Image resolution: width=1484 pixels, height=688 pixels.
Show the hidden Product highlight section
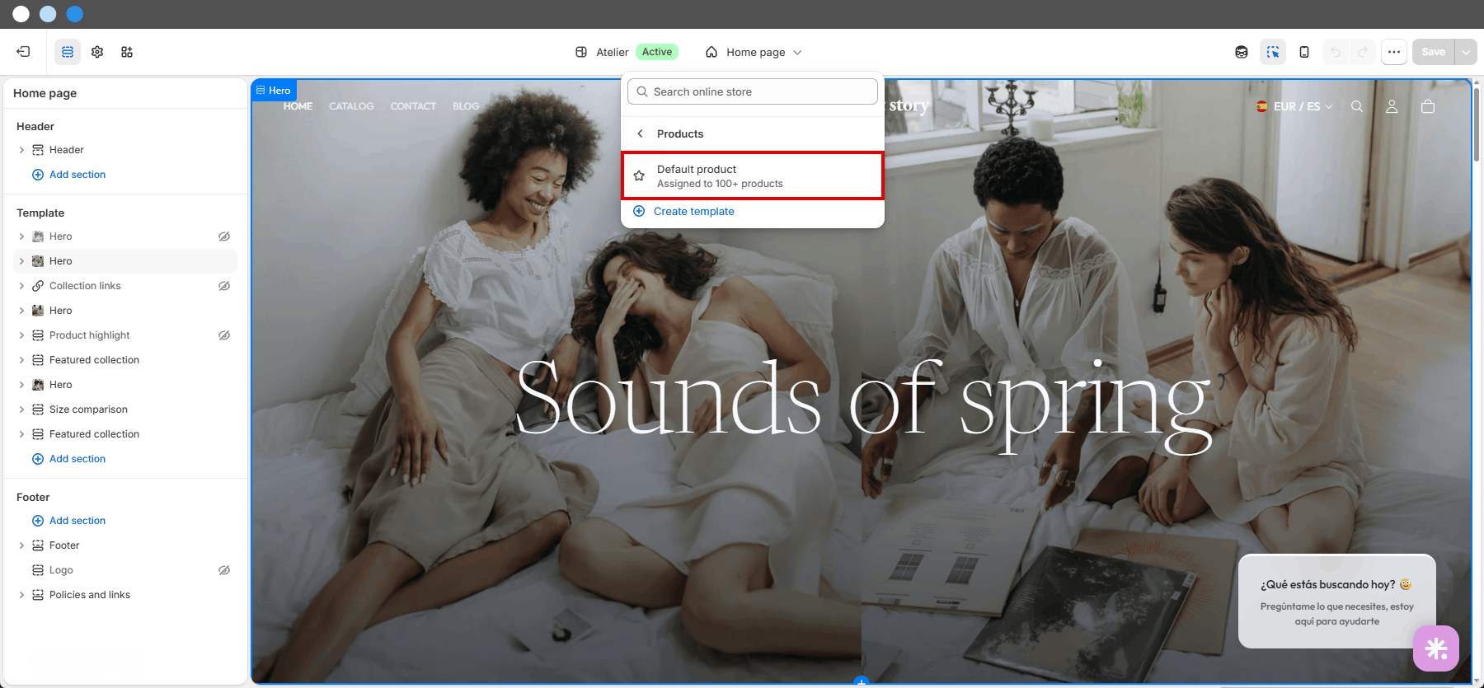point(224,335)
